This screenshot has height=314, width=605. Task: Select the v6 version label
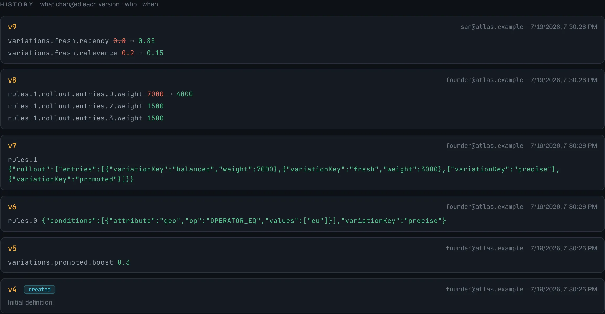[12, 207]
